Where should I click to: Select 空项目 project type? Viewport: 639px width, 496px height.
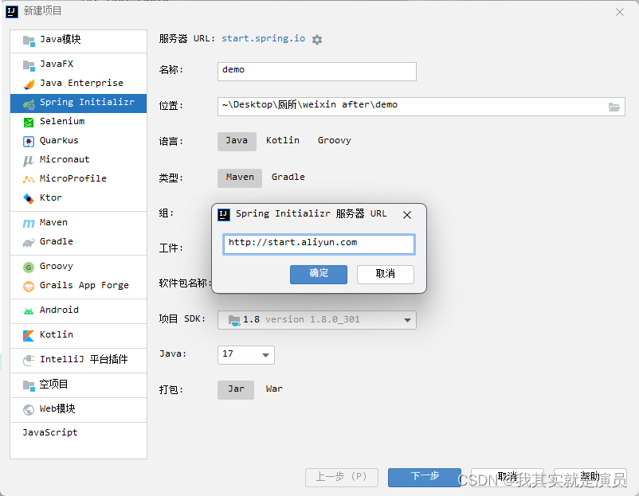[x=78, y=385]
